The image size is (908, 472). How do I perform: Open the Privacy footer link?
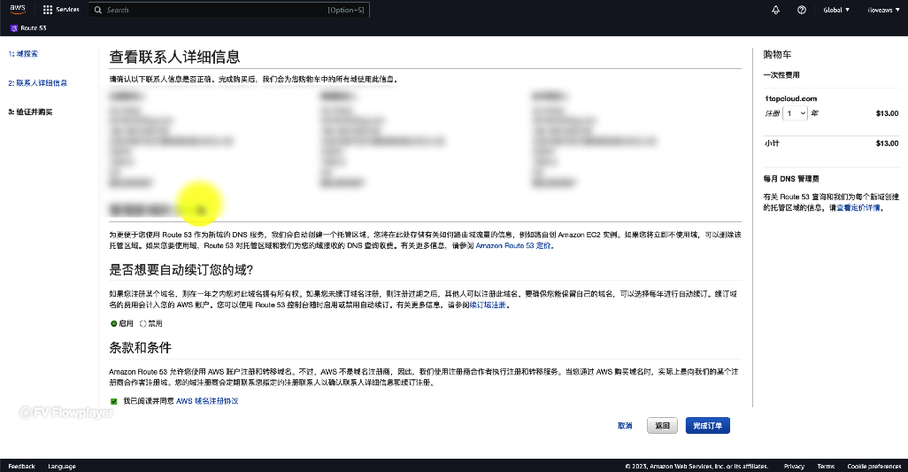point(794,466)
